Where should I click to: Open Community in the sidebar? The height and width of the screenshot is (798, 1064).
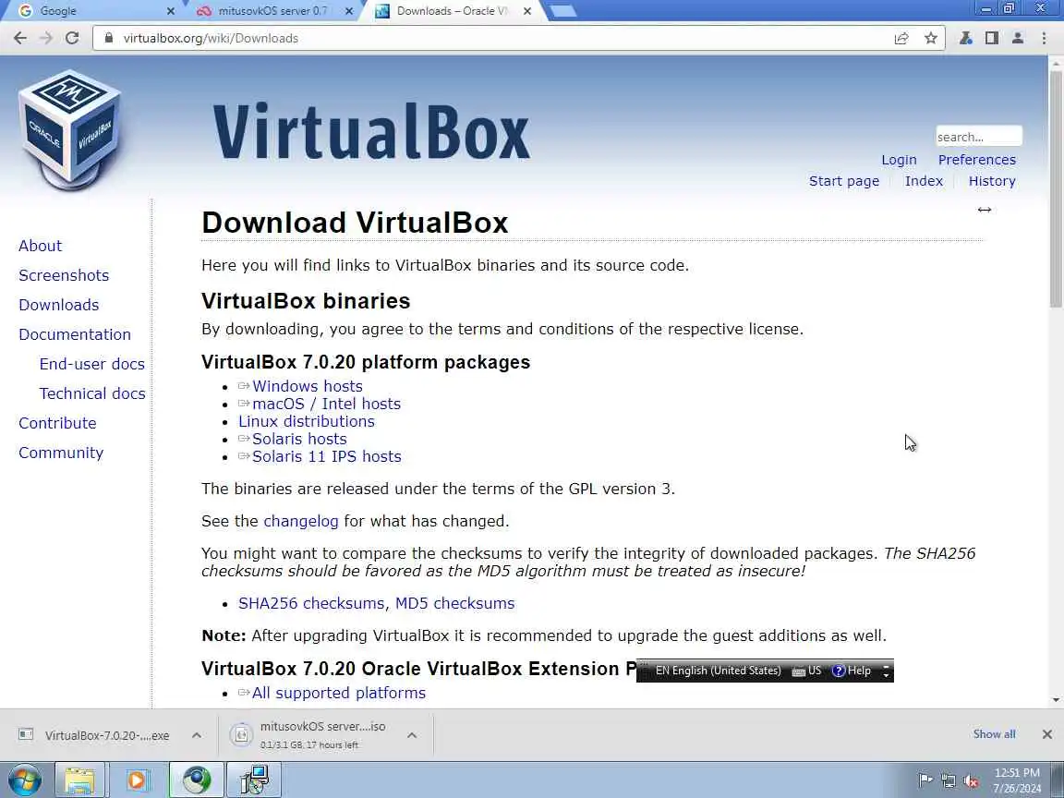click(x=61, y=453)
